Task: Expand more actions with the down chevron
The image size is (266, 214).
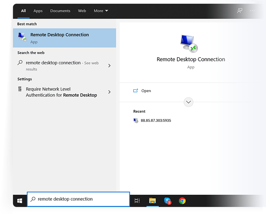Action: point(188,102)
